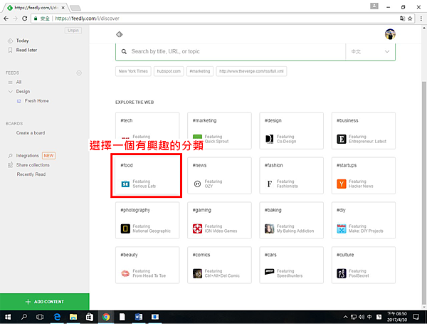Viewport: 427px width, 326px height.
Task: Click the Add Content button
Action: click(x=45, y=302)
